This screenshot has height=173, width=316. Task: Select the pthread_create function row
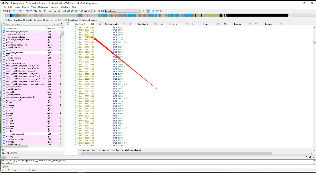point(32,100)
